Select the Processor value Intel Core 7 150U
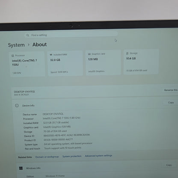The height and width of the screenshot is (178, 178). click(62, 118)
